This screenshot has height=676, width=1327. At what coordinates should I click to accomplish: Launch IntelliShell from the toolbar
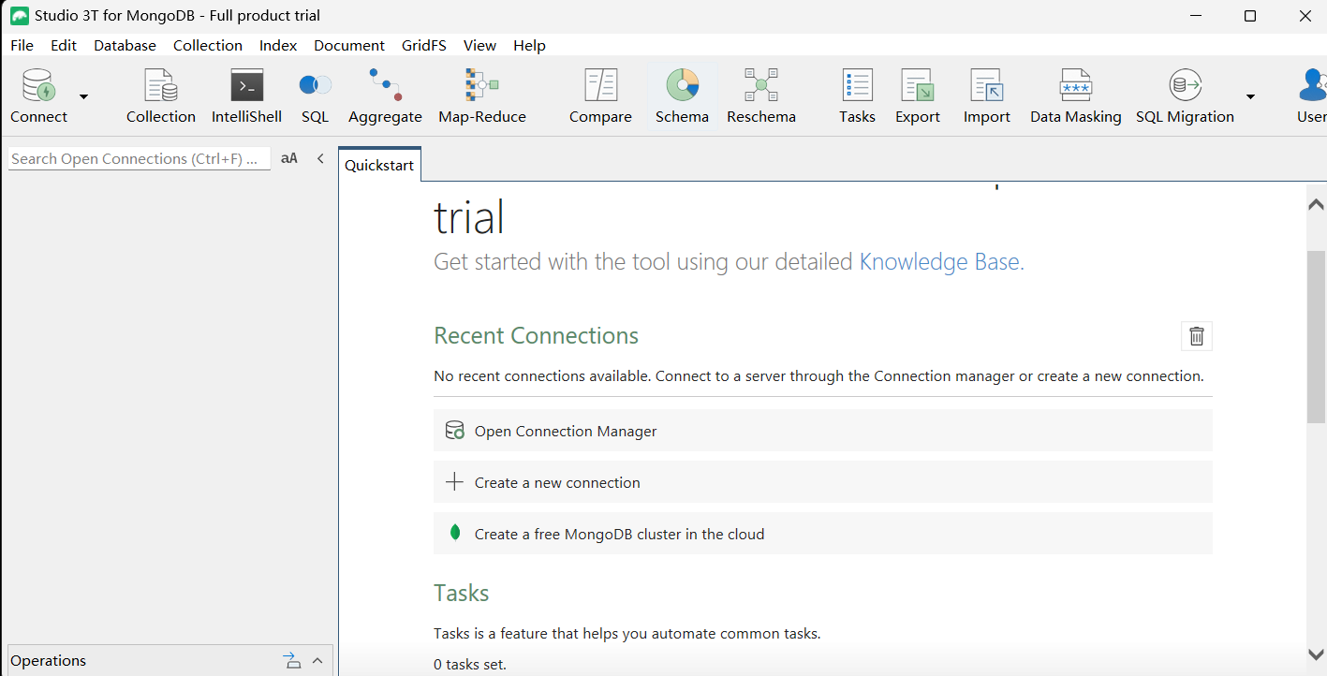[x=246, y=96]
